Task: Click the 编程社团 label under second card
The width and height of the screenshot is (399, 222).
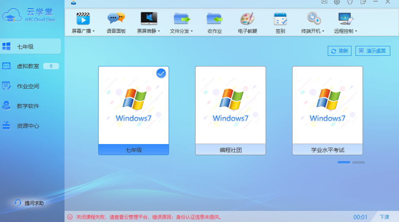Action: click(230, 150)
